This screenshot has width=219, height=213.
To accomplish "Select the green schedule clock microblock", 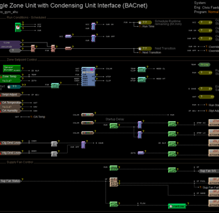I will pyautogui.click(x=18, y=27).
